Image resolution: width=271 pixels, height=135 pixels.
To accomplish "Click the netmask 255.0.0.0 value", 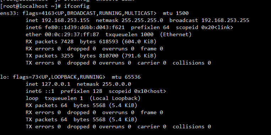I will point(116,84).
